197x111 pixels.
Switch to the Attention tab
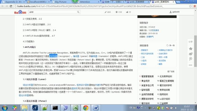(88, 2)
